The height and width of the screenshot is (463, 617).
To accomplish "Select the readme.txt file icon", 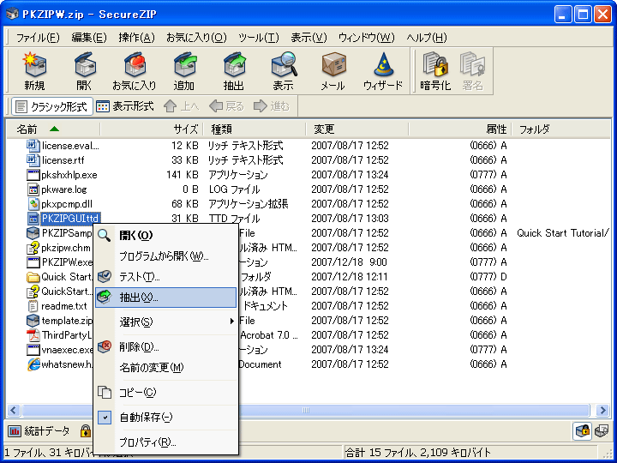I will point(33,306).
